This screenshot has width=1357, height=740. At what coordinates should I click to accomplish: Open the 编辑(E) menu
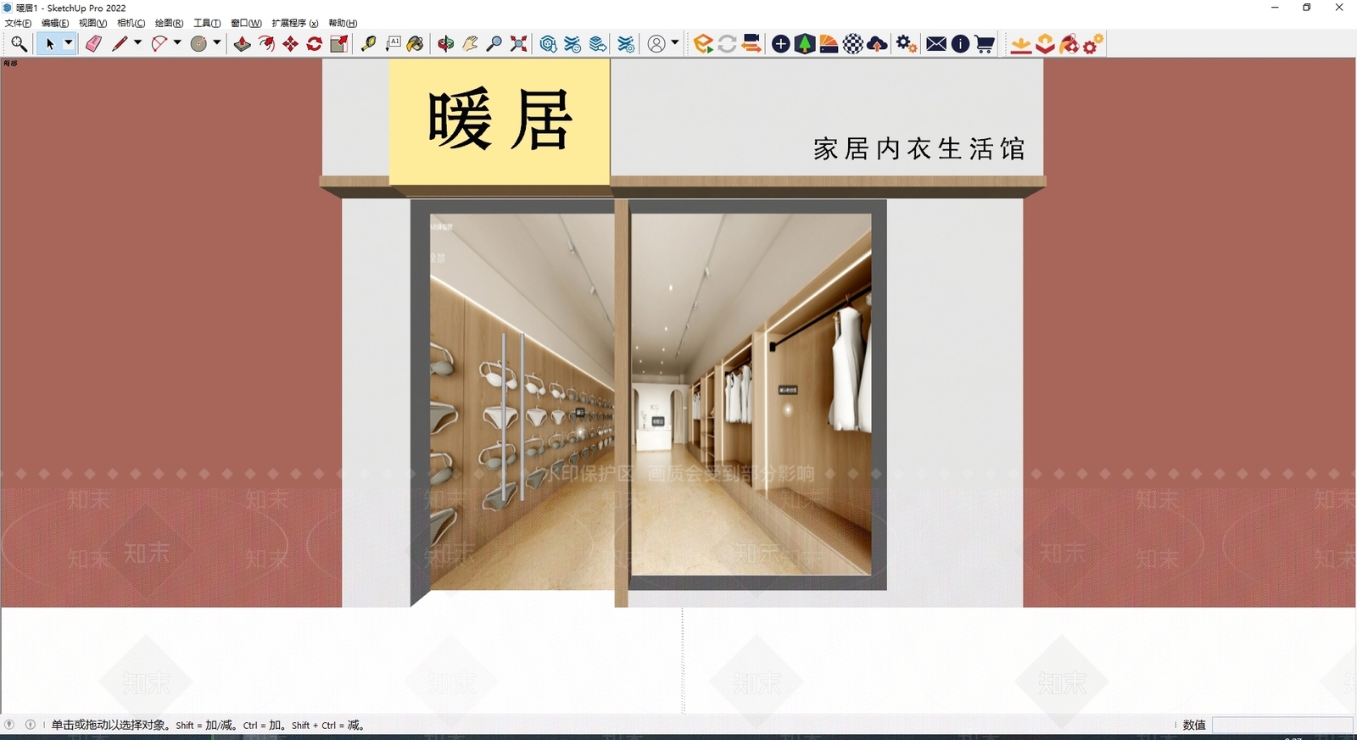coord(55,23)
